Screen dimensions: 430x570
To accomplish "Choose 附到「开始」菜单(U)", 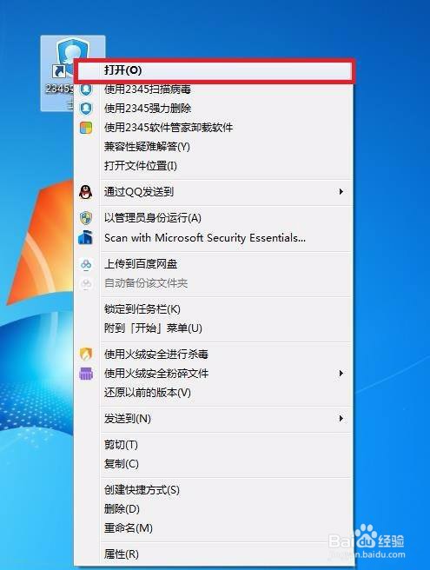I will click(x=215, y=328).
